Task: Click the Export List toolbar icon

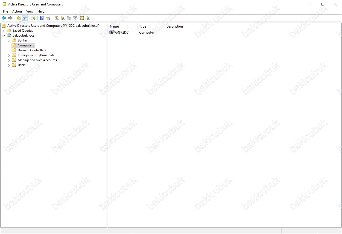Action: click(33, 18)
